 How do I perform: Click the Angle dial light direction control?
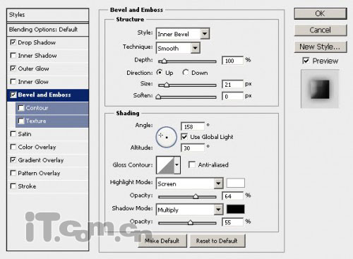tap(167, 137)
